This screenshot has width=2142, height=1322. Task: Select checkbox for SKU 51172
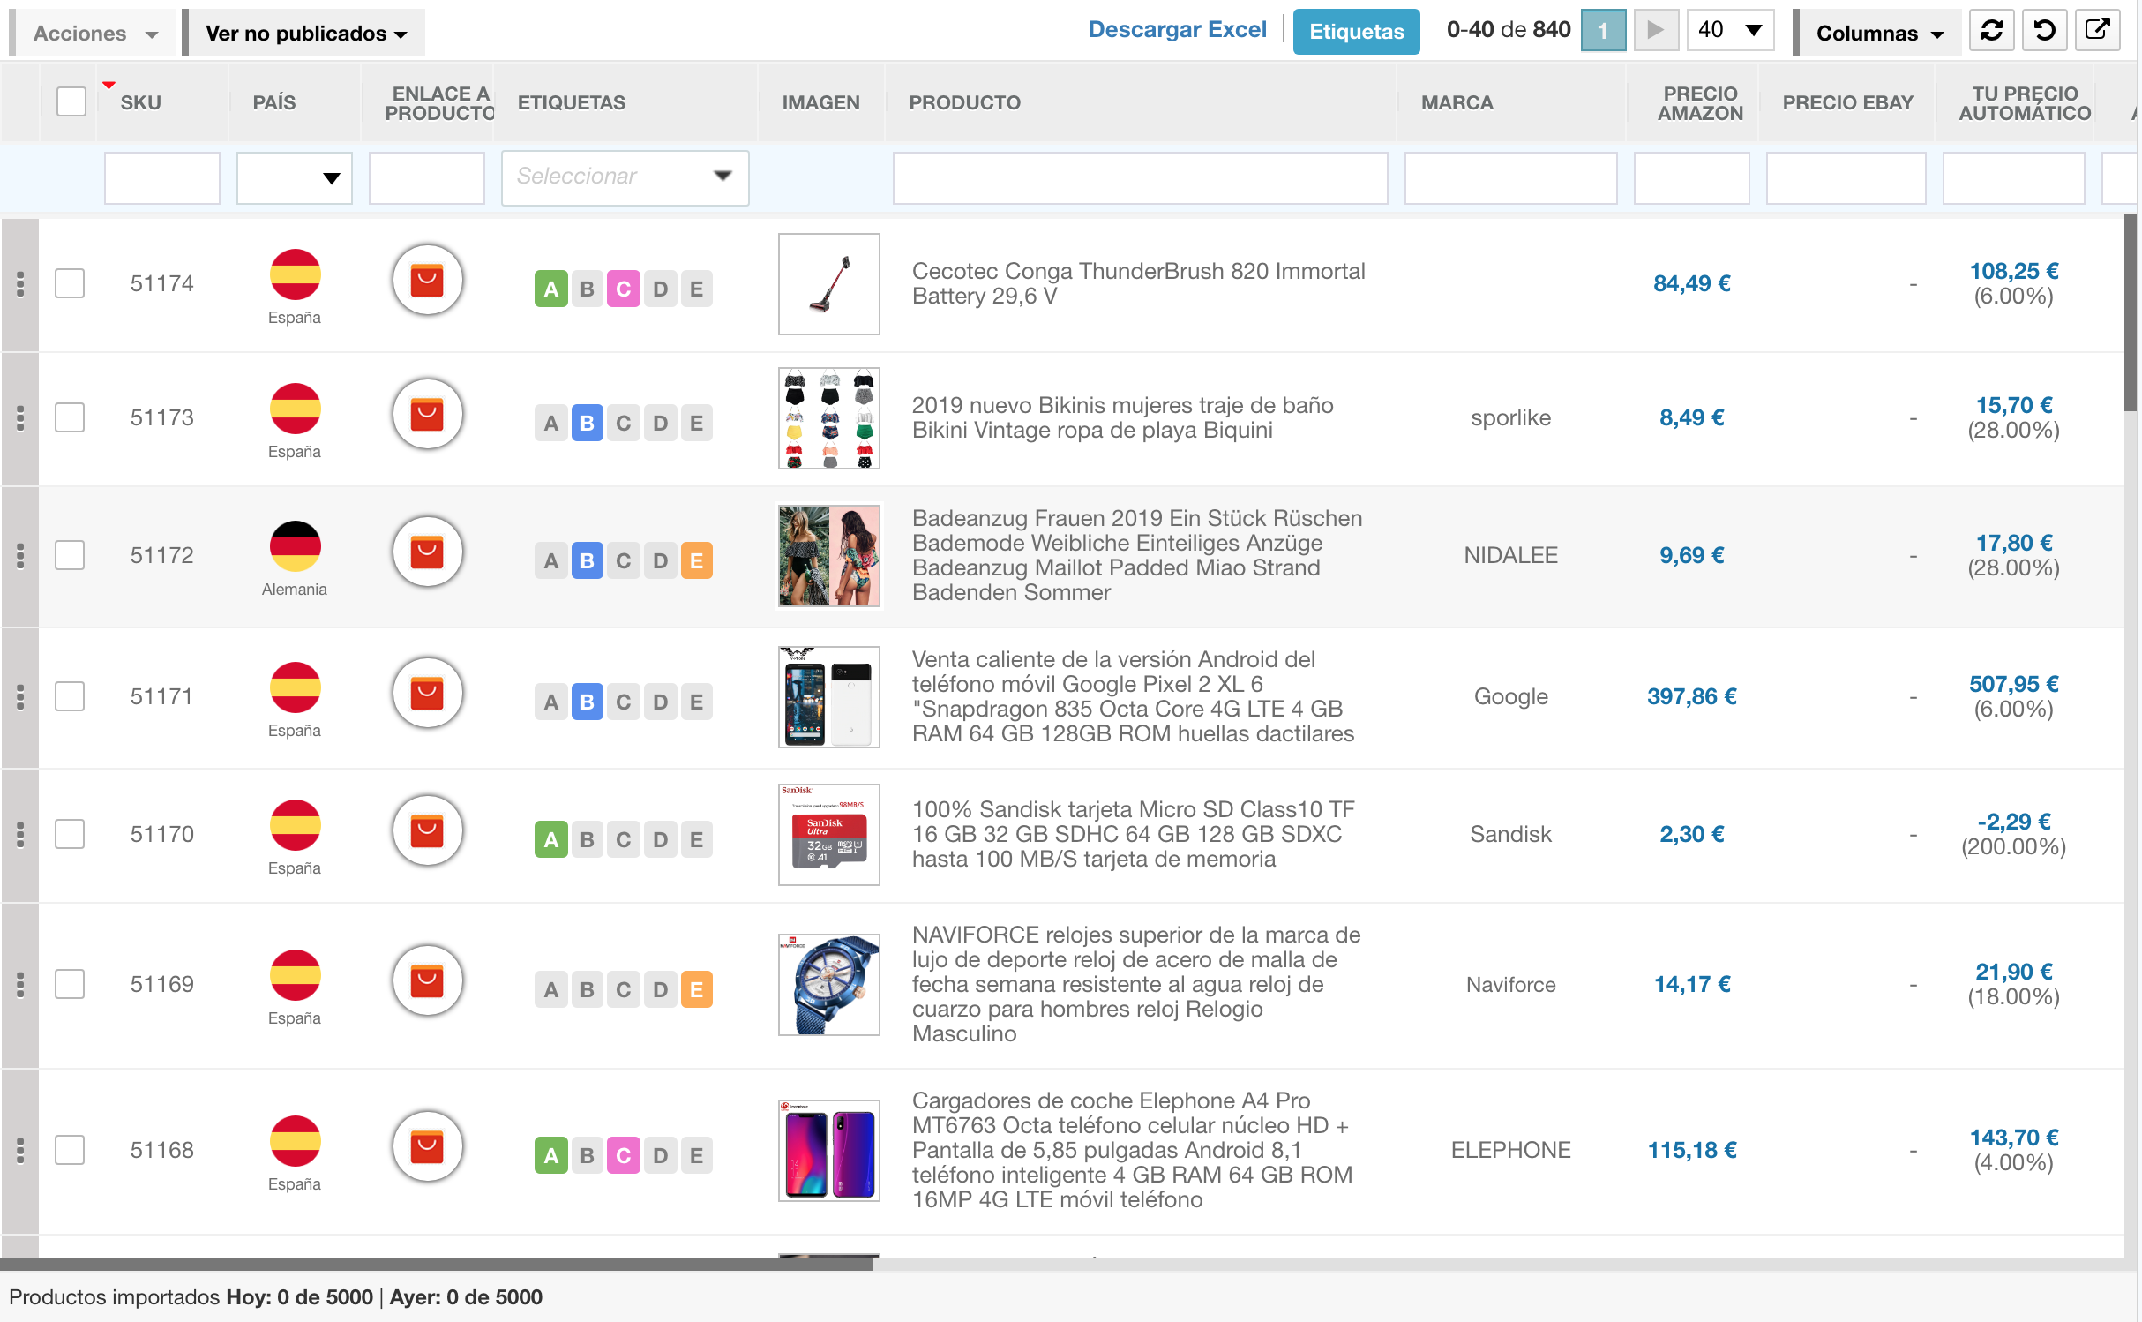point(70,556)
